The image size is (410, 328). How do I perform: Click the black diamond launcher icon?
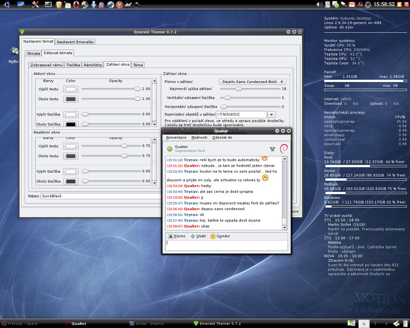[x=137, y=5]
